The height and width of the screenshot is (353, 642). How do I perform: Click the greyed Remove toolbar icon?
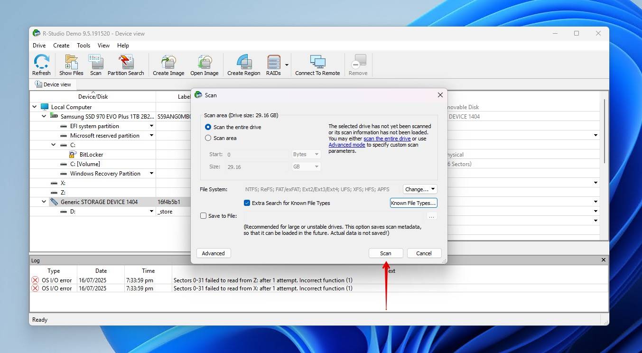pos(358,65)
